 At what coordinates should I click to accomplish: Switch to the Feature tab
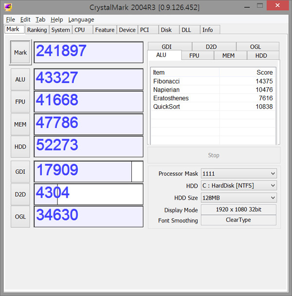pos(105,30)
